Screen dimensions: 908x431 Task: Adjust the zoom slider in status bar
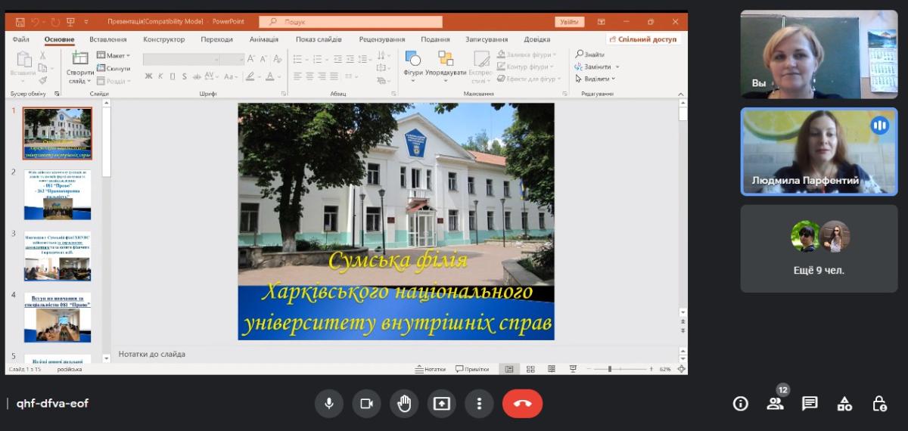[x=610, y=369]
